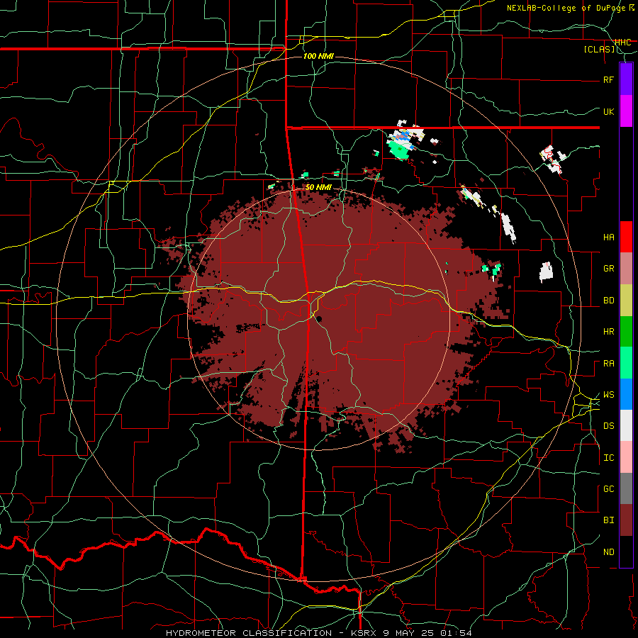
Task: Click the ND black legend swatch
Action: 626,552
